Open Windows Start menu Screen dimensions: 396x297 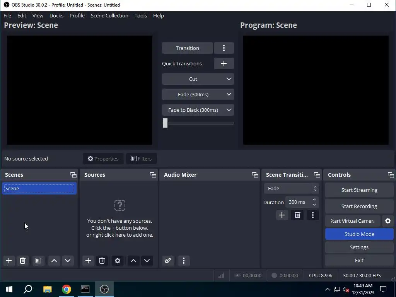9,289
